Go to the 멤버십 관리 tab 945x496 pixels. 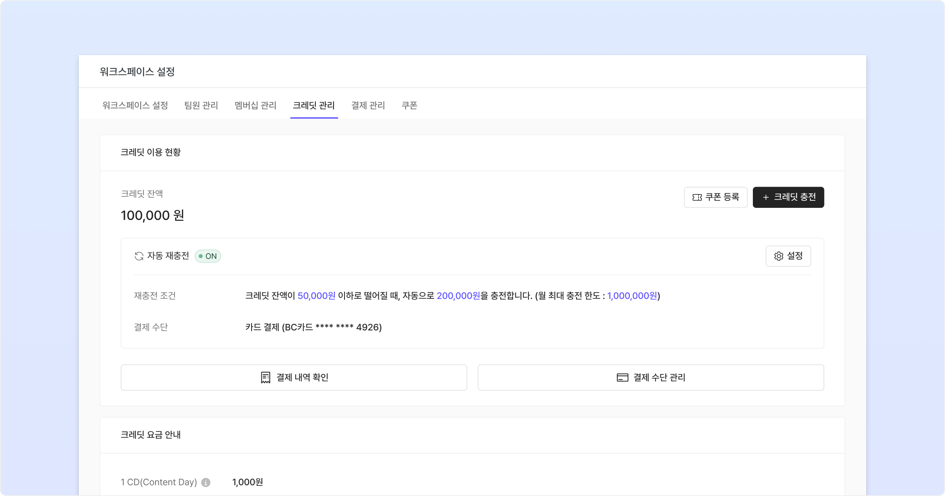click(256, 105)
